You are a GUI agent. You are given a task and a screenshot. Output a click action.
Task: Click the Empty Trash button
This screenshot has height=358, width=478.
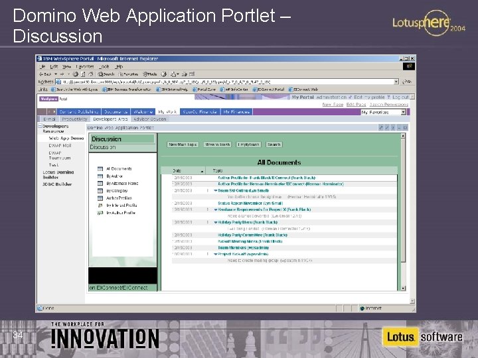[249, 145]
